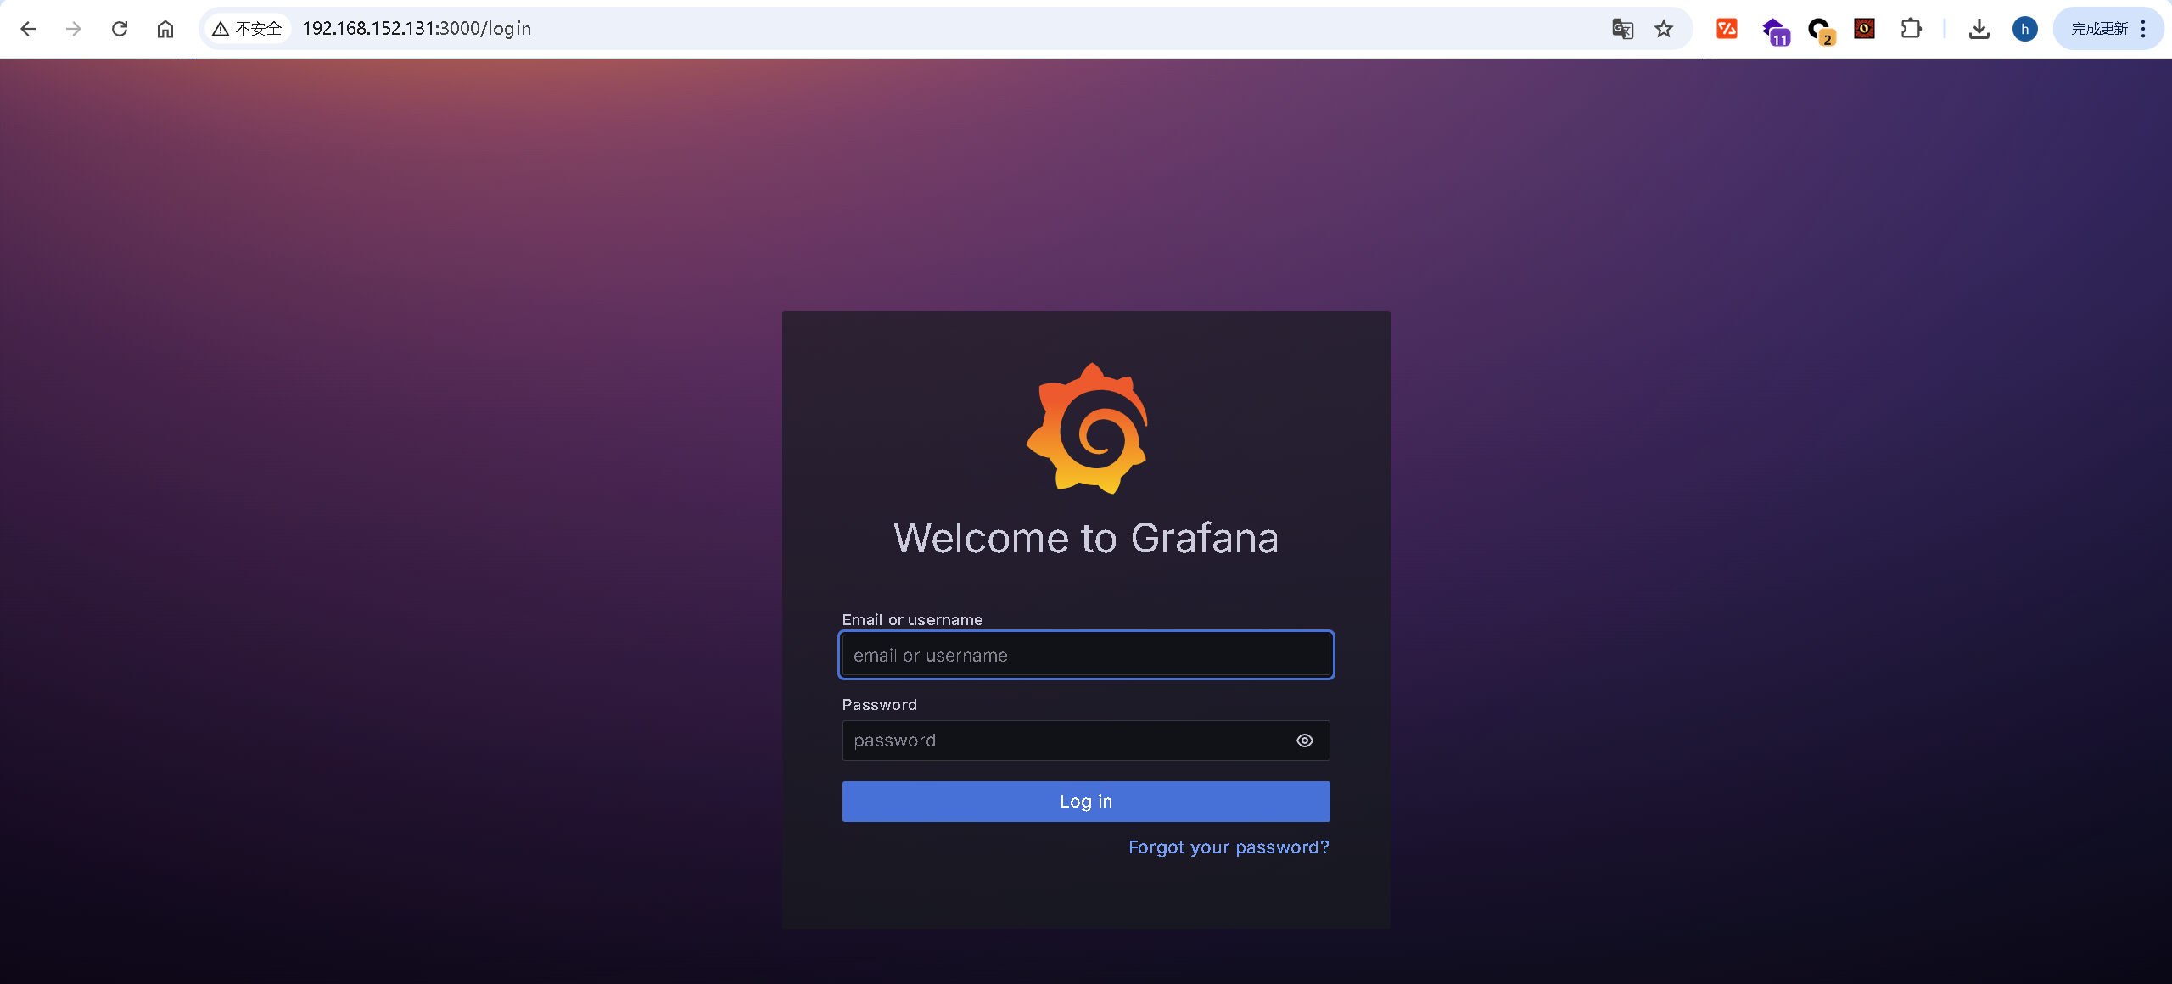
Task: Click the Email or username label
Action: point(912,620)
